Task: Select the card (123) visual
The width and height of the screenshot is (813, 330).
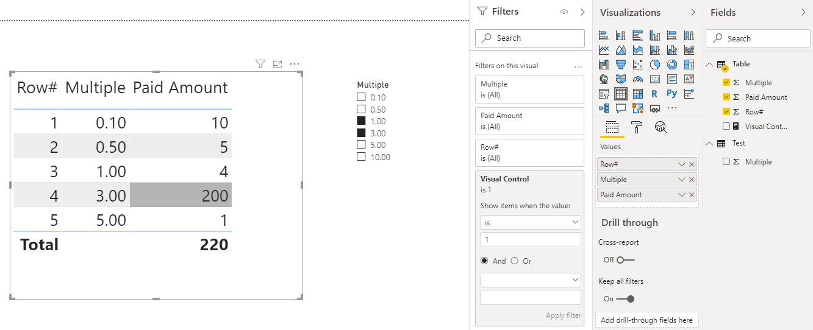Action: pyautogui.click(x=655, y=79)
